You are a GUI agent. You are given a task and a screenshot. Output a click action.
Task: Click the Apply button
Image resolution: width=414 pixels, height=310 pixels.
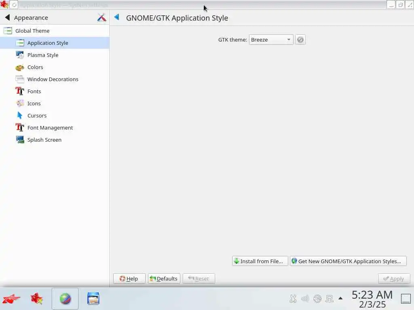[x=394, y=279]
